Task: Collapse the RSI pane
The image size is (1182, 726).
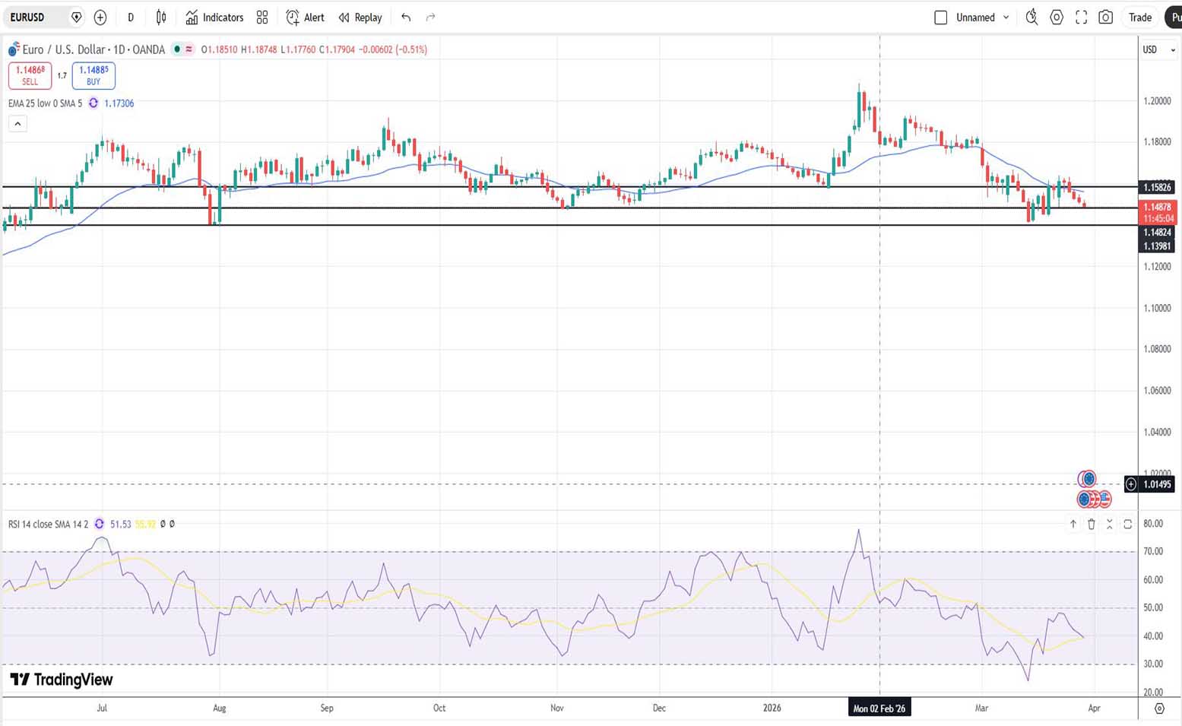Action: pyautogui.click(x=1110, y=524)
